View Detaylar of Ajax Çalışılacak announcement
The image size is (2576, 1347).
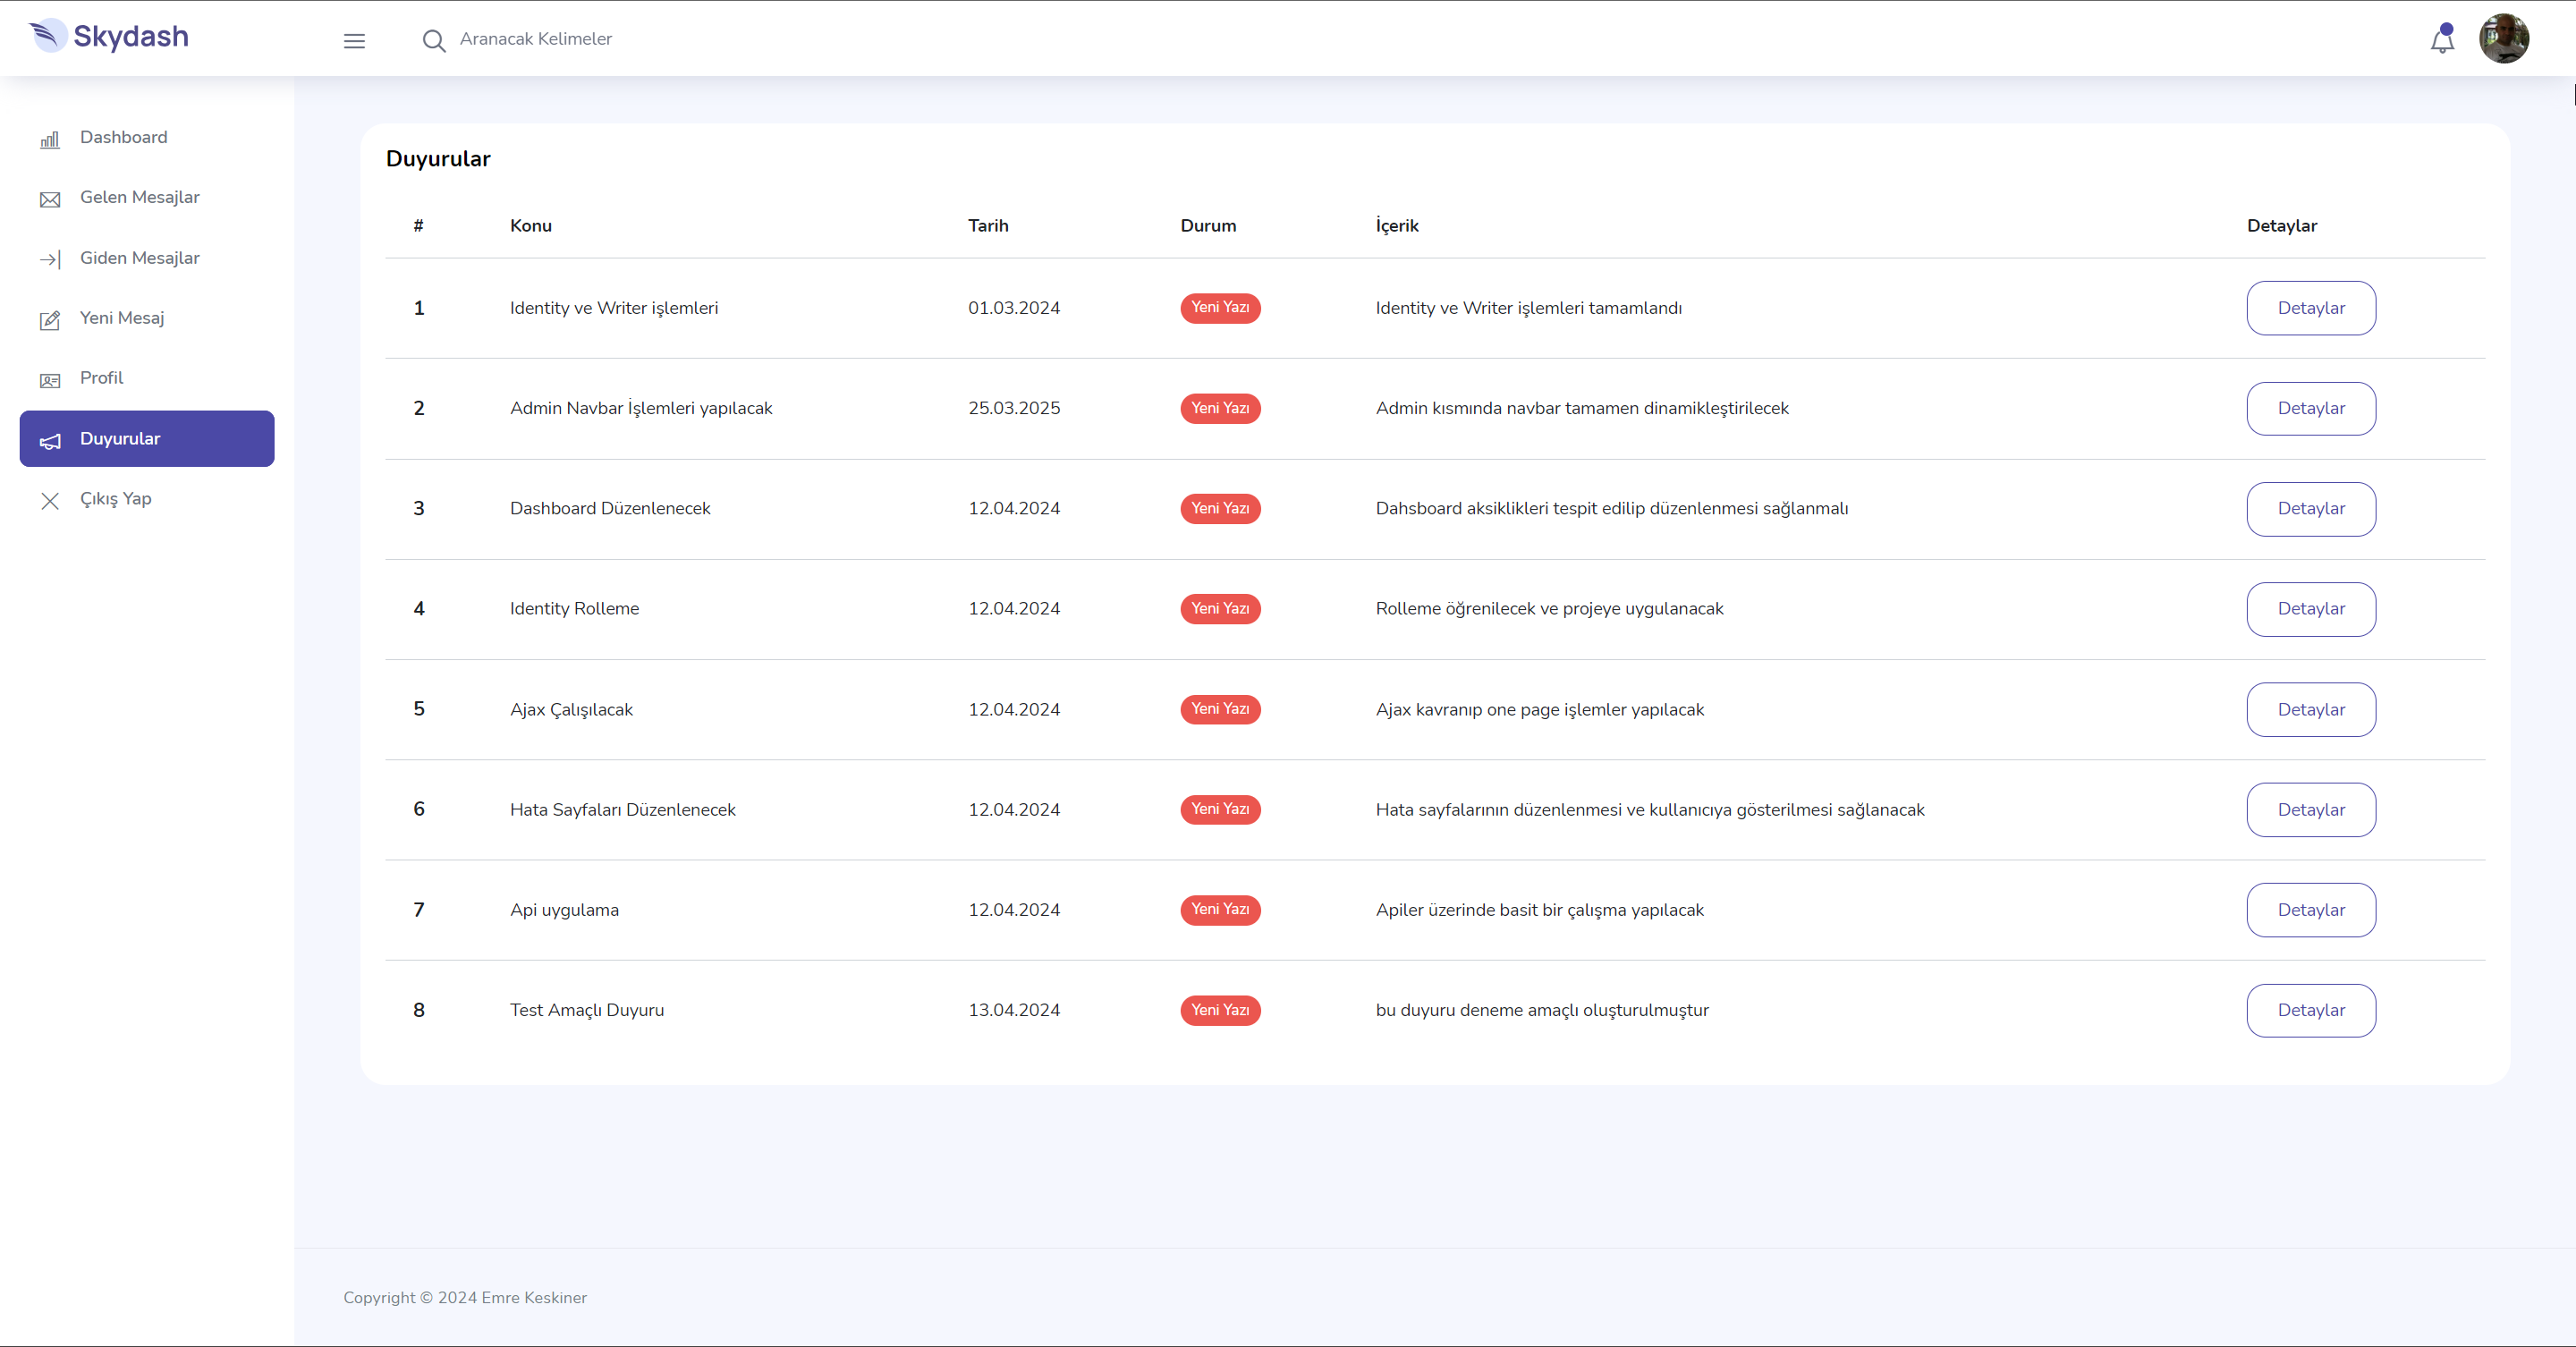click(x=2310, y=709)
